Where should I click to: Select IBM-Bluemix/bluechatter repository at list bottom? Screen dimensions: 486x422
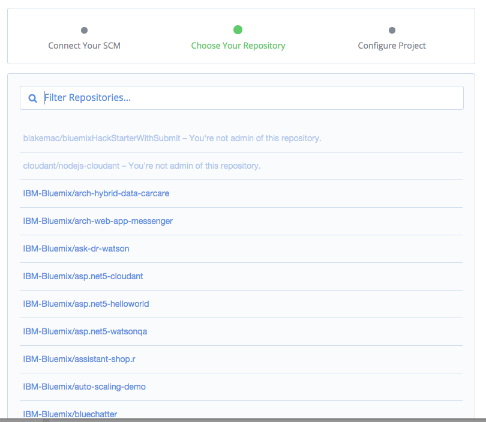70,414
